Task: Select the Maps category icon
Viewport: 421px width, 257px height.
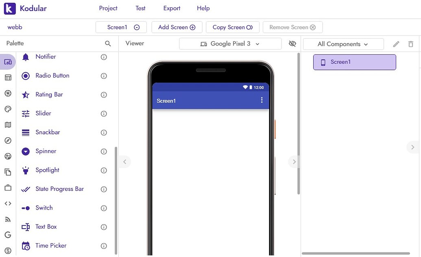Action: (8, 125)
